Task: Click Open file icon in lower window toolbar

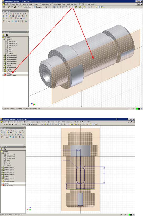Action: click(7, 124)
